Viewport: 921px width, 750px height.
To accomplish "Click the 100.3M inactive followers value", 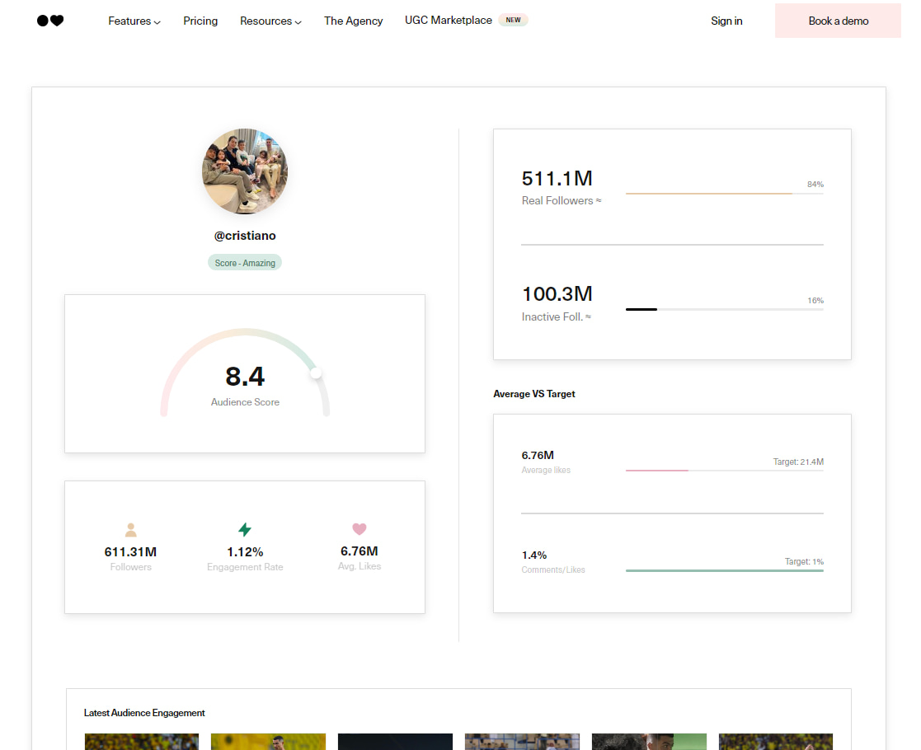I will pyautogui.click(x=557, y=294).
